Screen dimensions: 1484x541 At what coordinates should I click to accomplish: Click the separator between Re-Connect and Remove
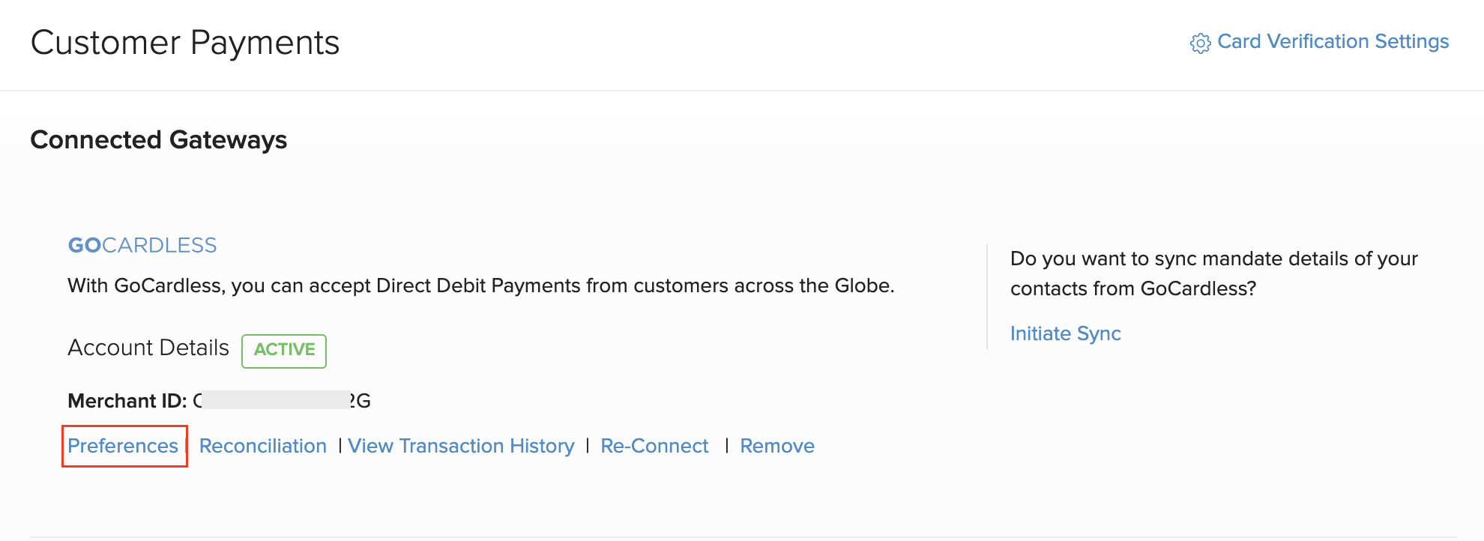click(727, 446)
